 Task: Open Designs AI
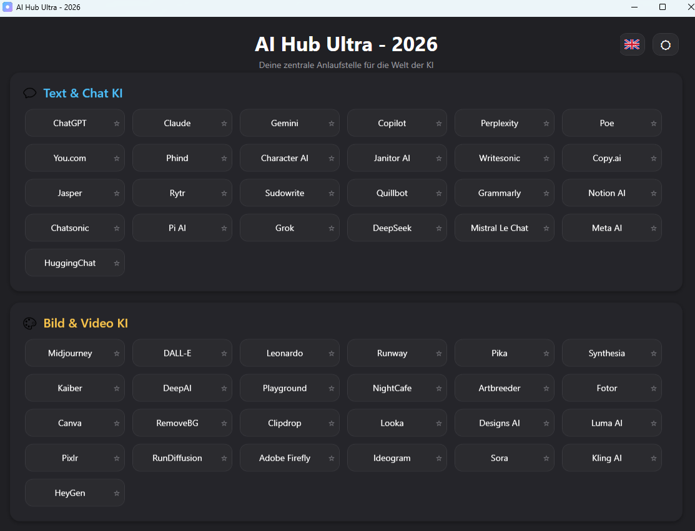[x=505, y=423]
